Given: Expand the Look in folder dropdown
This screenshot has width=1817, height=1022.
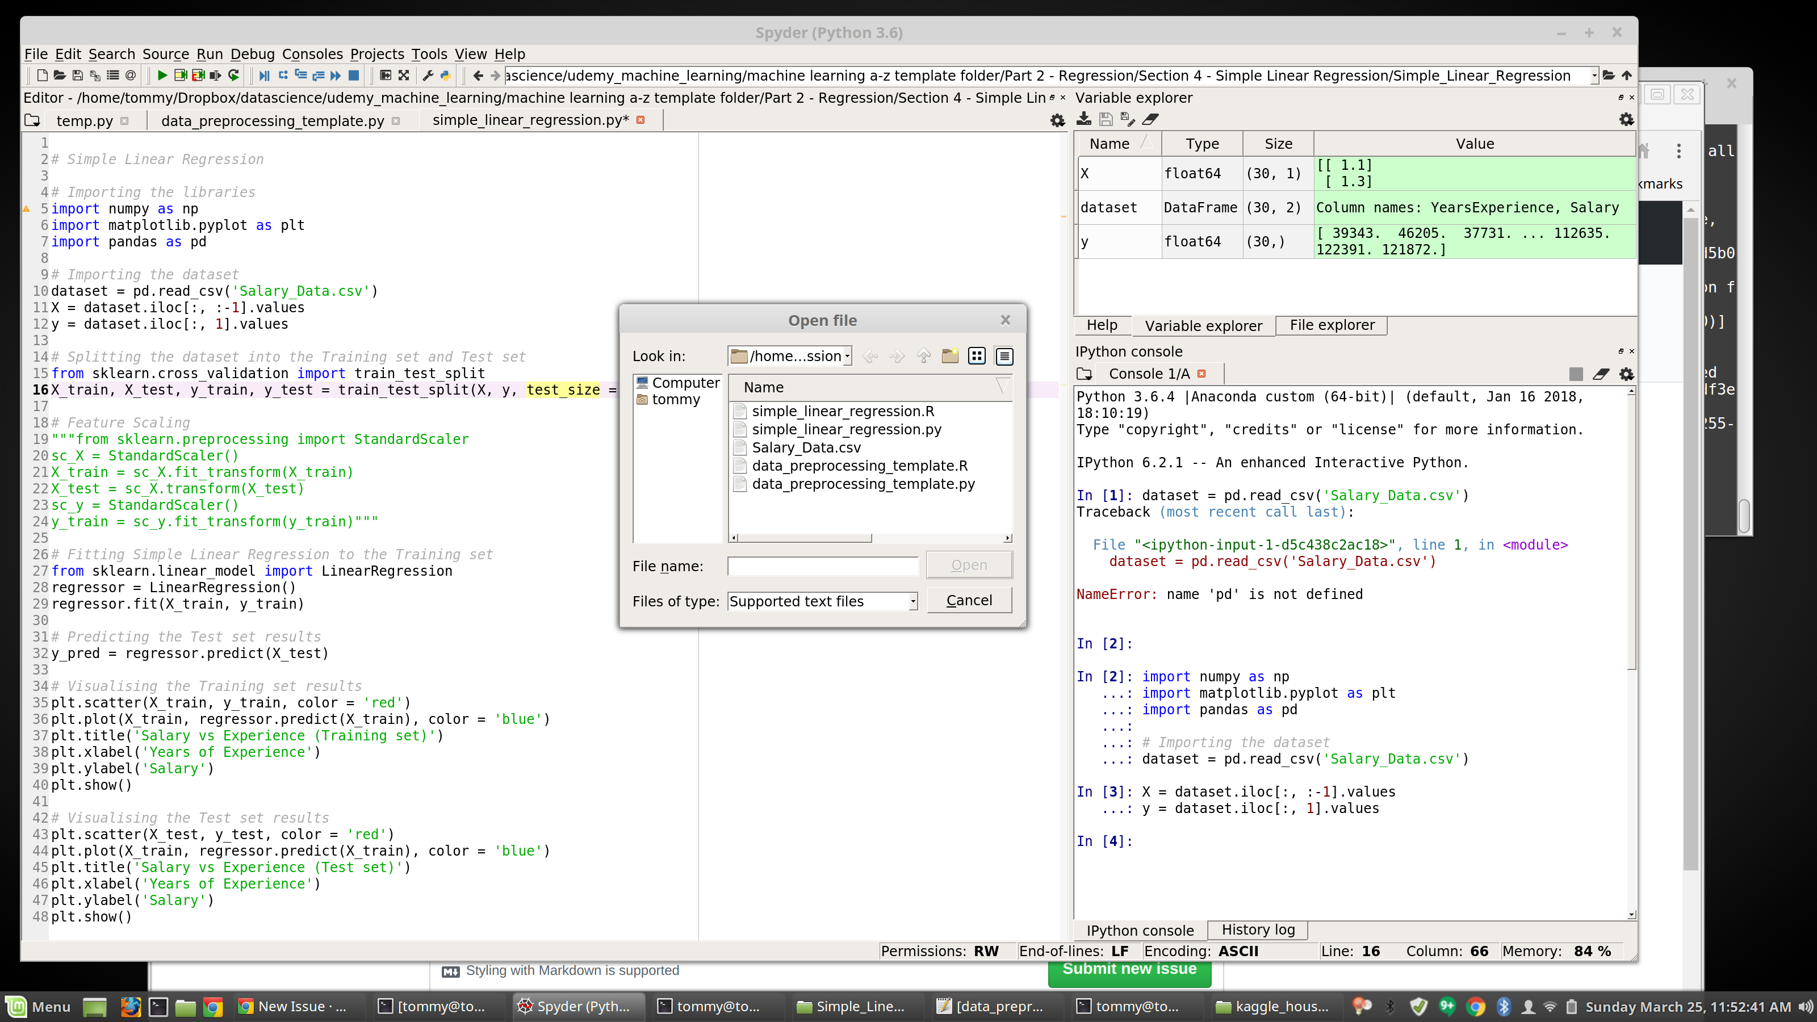Looking at the screenshot, I should pyautogui.click(x=847, y=356).
